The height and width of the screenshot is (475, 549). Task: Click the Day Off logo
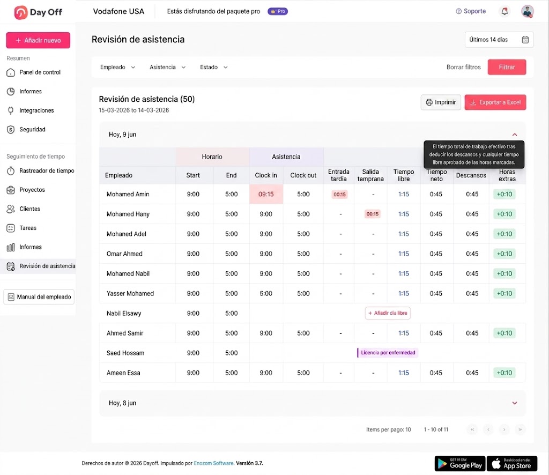[38, 12]
